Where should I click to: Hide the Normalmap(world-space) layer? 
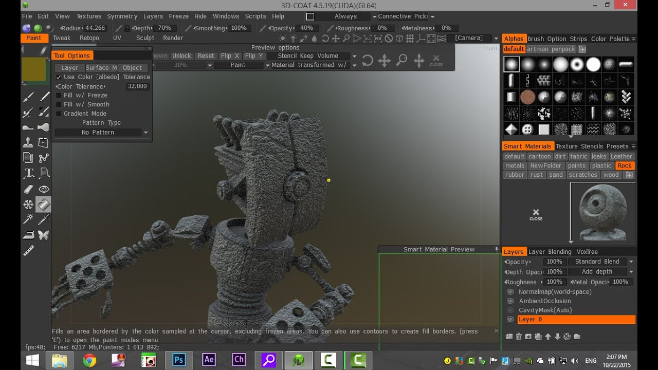(x=510, y=292)
